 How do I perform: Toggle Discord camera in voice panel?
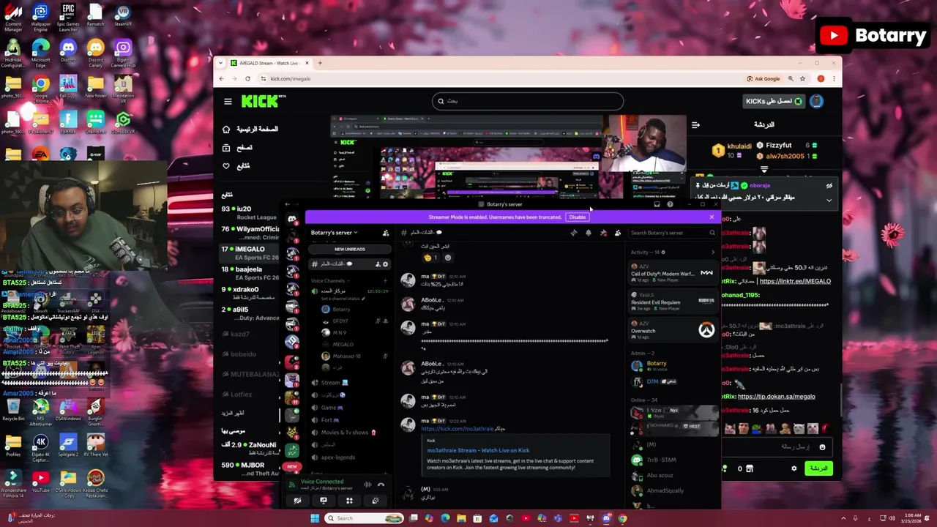click(x=298, y=501)
